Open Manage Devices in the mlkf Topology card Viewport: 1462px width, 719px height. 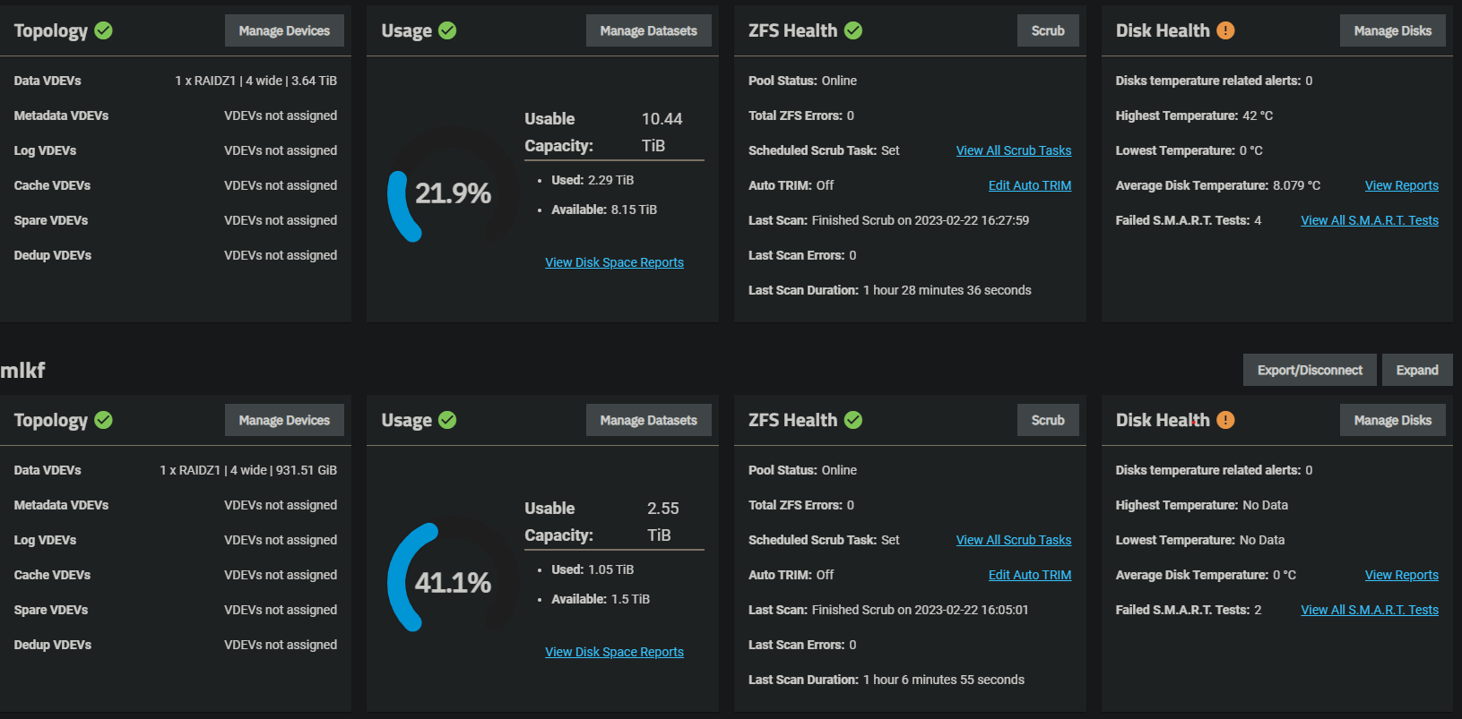tap(284, 420)
